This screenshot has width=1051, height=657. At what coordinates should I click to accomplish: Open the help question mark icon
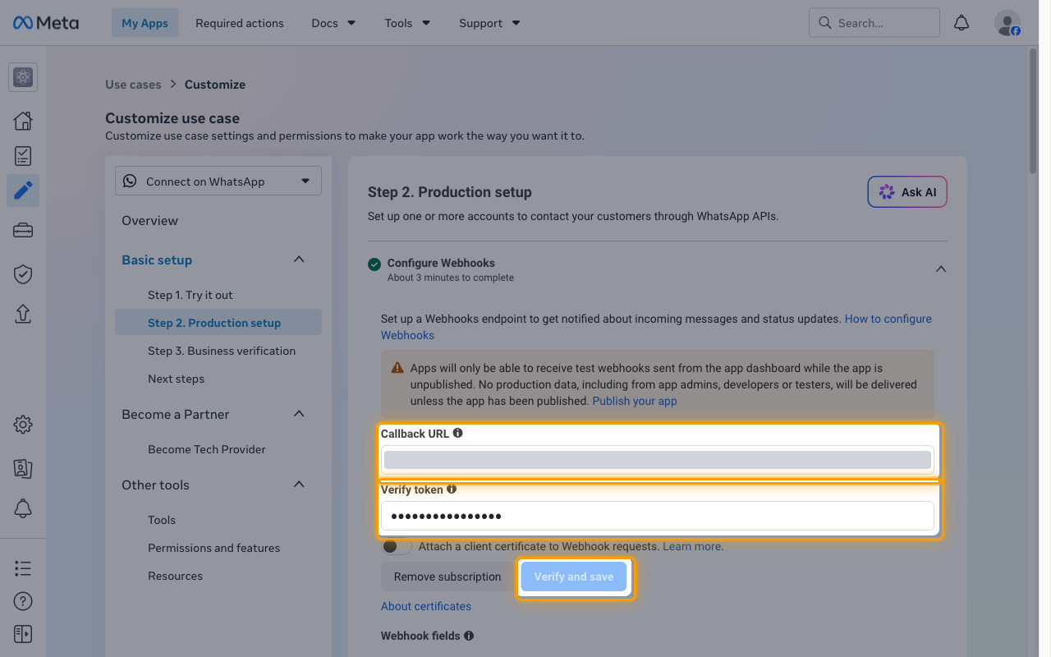pyautogui.click(x=23, y=601)
